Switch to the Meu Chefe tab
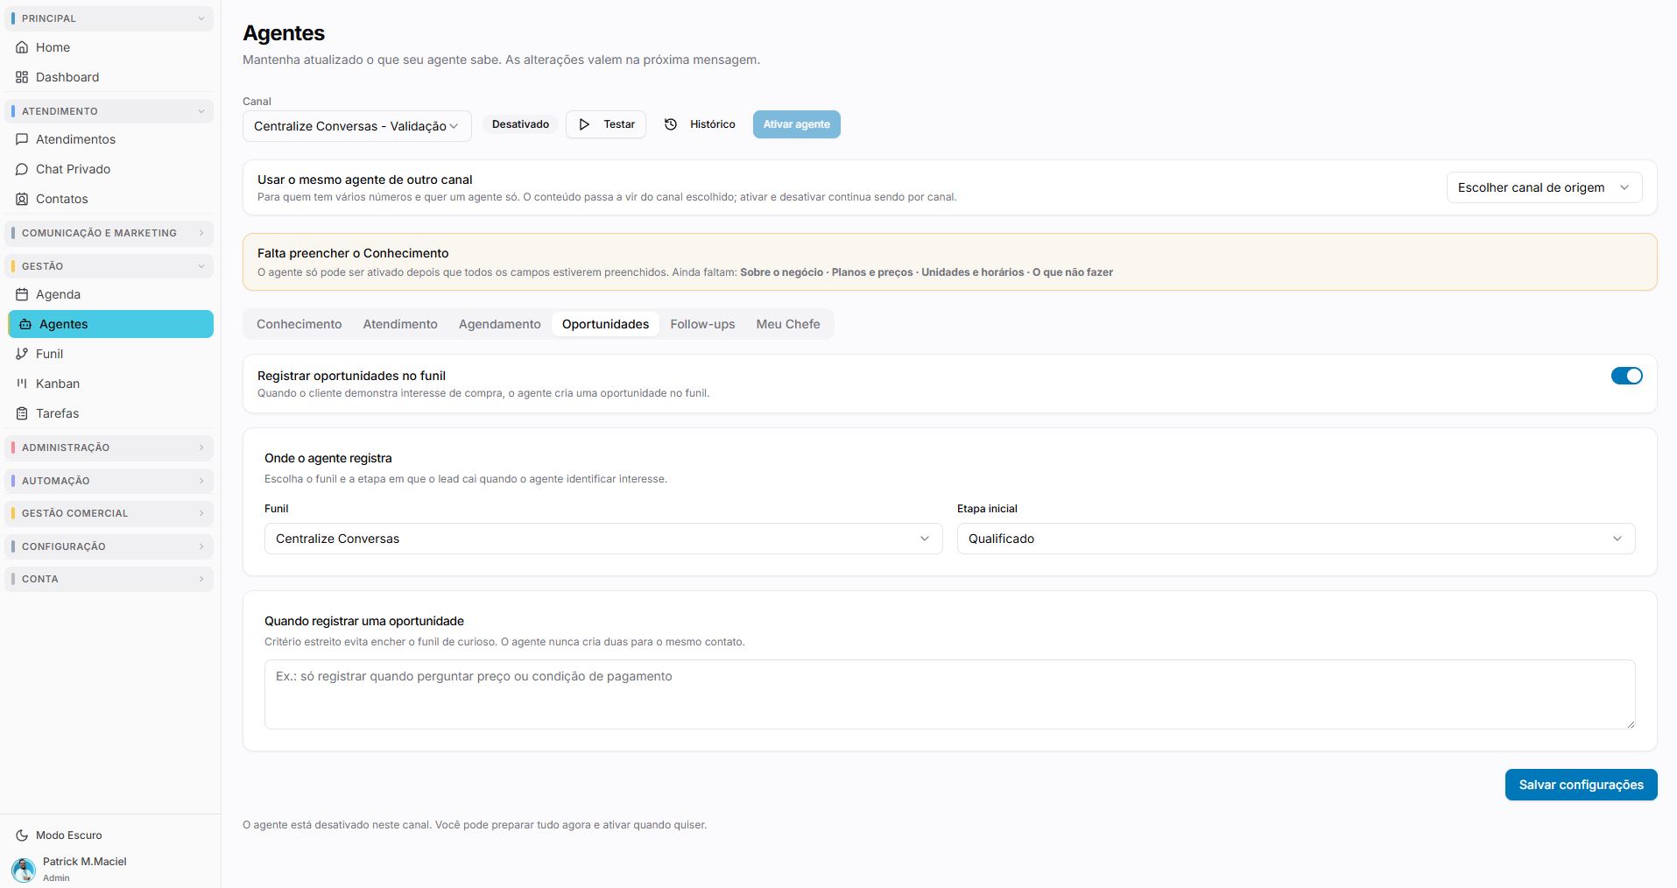 (788, 324)
